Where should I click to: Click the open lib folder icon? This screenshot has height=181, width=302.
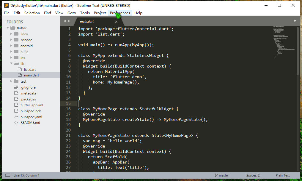point(17,63)
